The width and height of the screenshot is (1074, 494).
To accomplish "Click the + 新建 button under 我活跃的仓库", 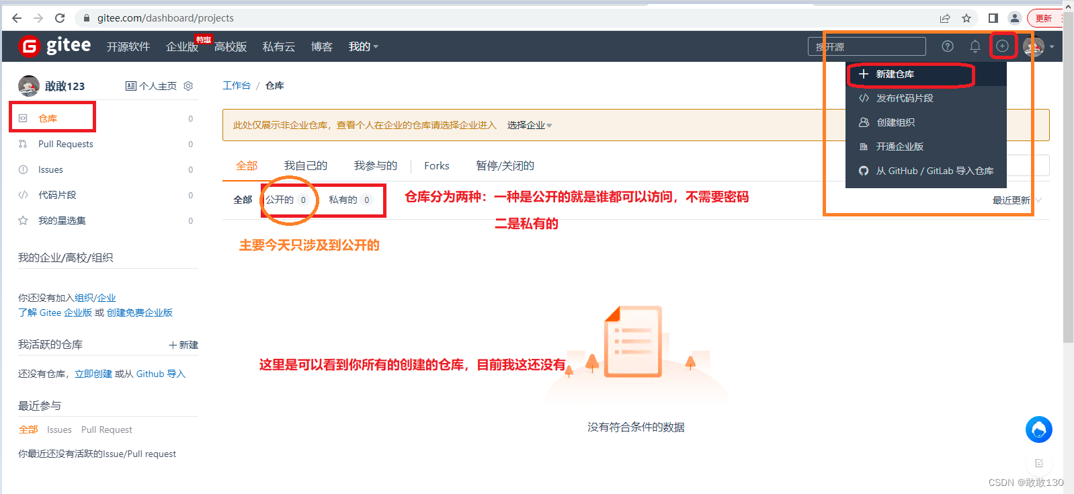I will (x=183, y=345).
